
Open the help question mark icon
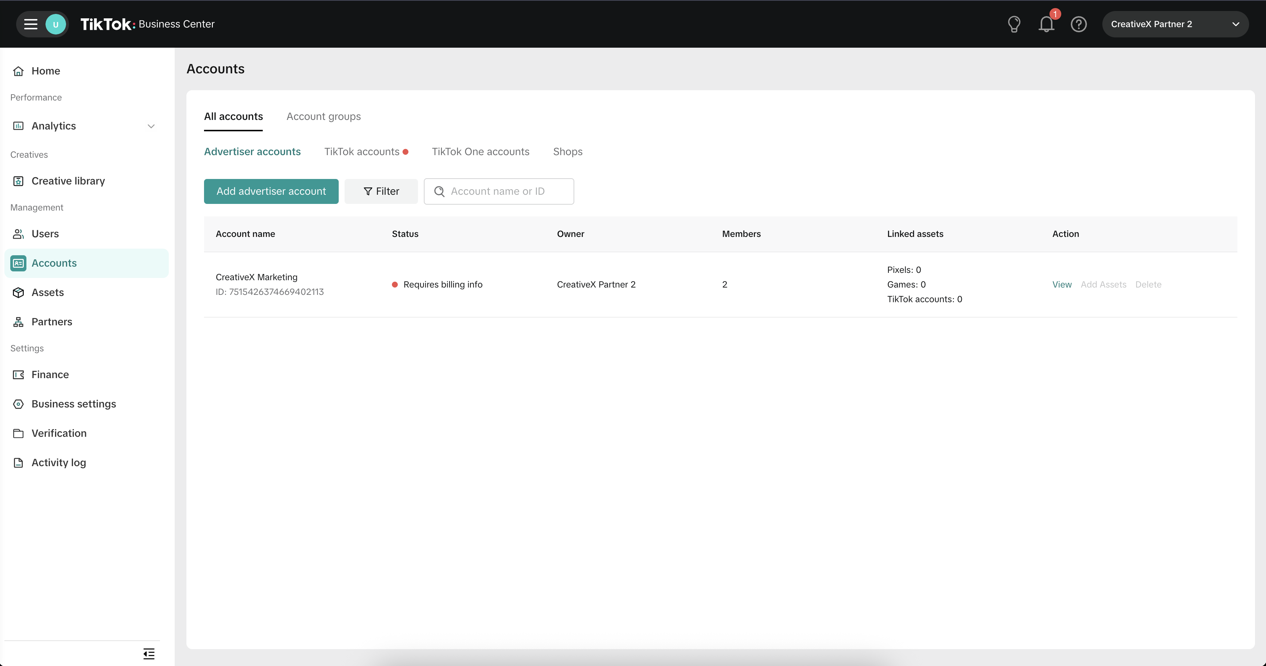click(x=1078, y=24)
